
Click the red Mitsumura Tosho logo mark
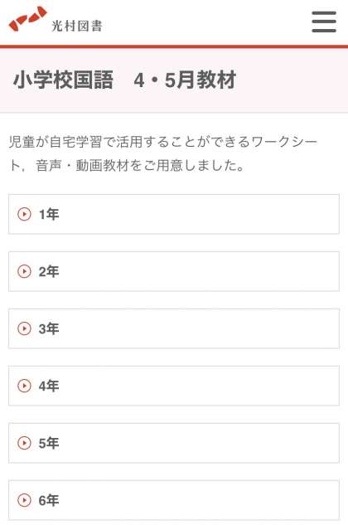[x=28, y=19]
